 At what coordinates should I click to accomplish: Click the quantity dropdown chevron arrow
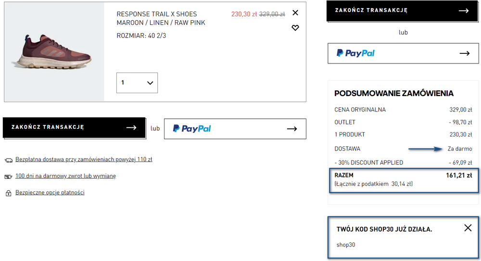(150, 83)
